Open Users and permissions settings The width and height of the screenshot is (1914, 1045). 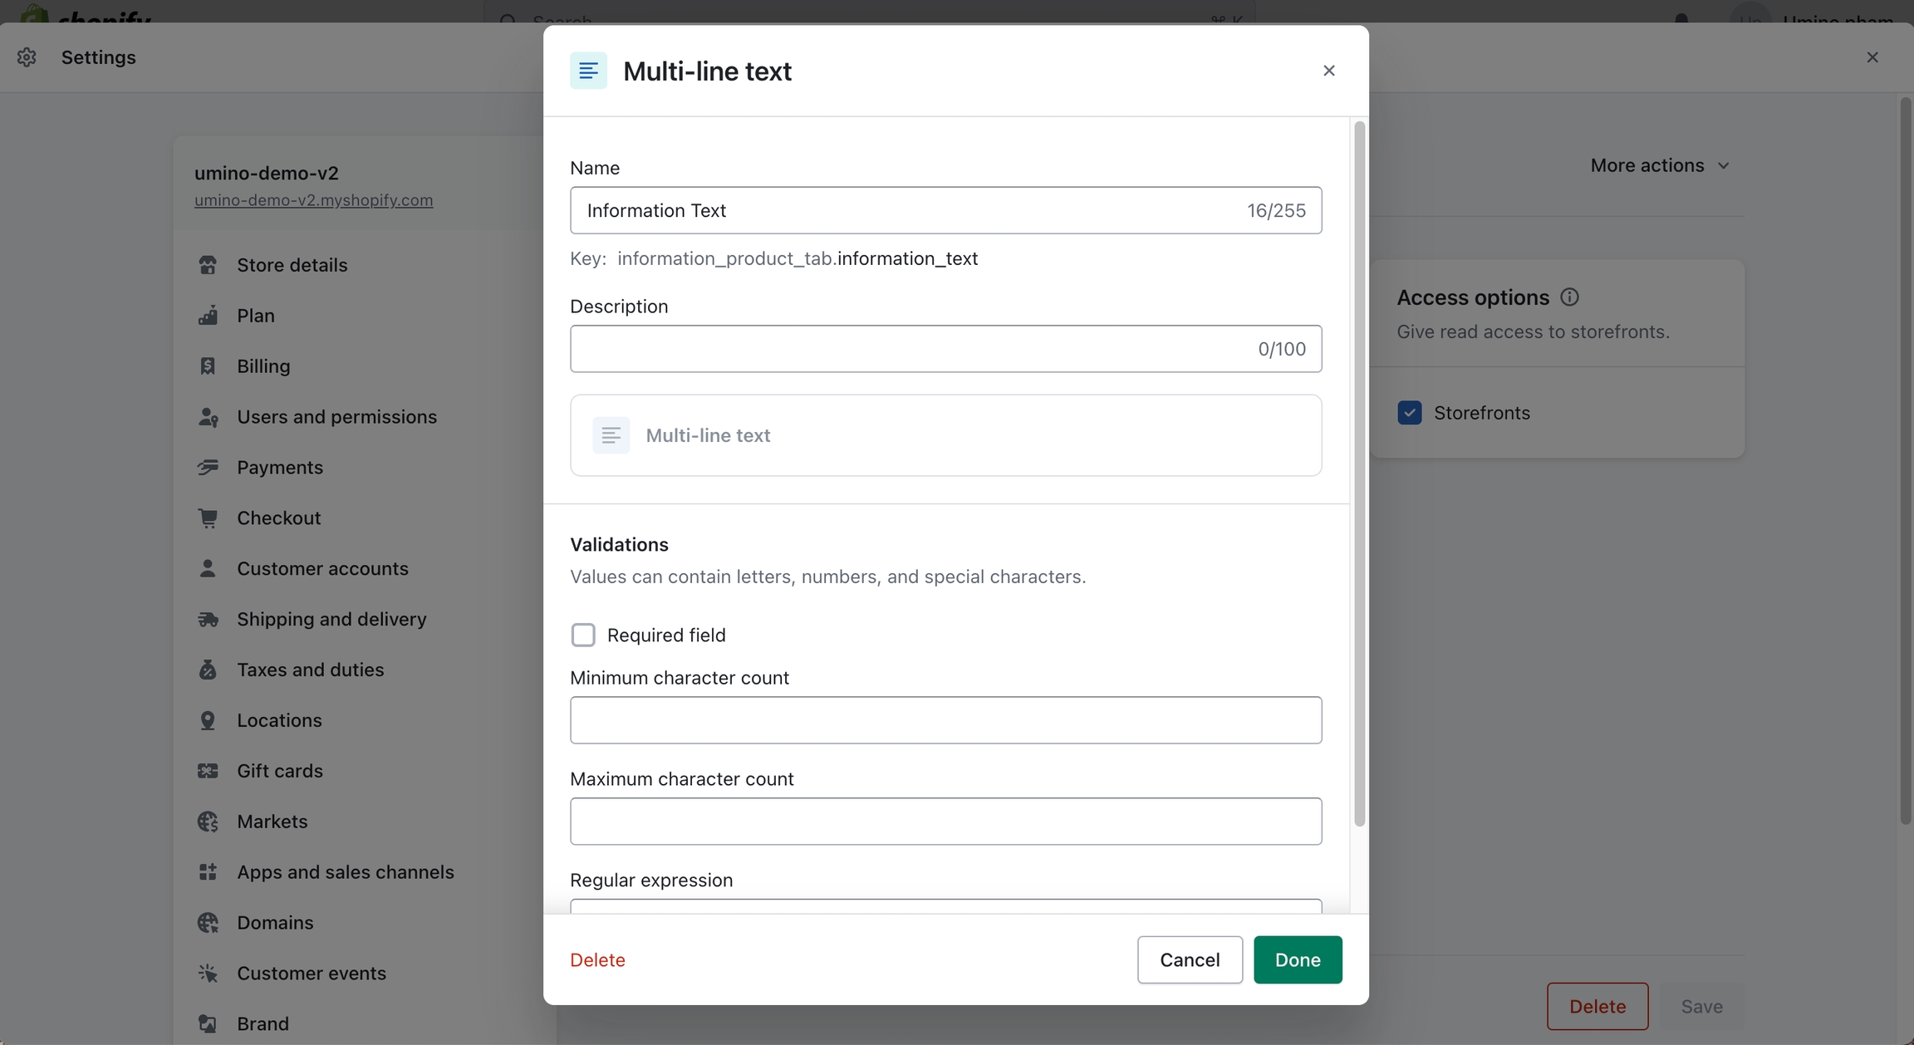tap(336, 417)
